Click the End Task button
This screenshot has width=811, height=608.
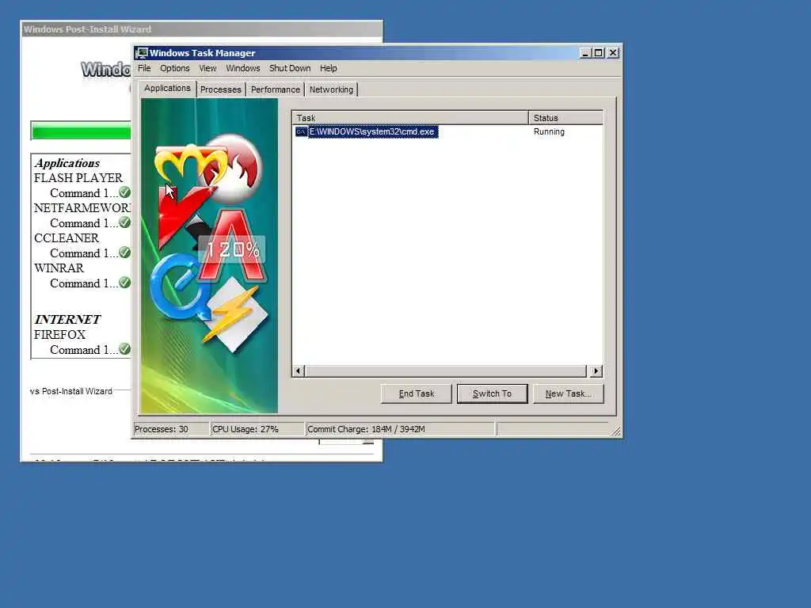coord(417,393)
